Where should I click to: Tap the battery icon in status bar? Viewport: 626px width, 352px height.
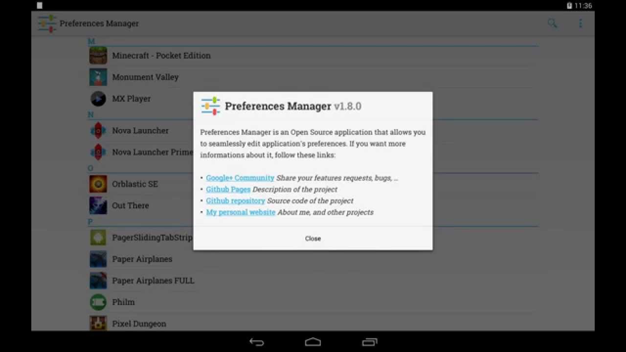click(x=569, y=6)
